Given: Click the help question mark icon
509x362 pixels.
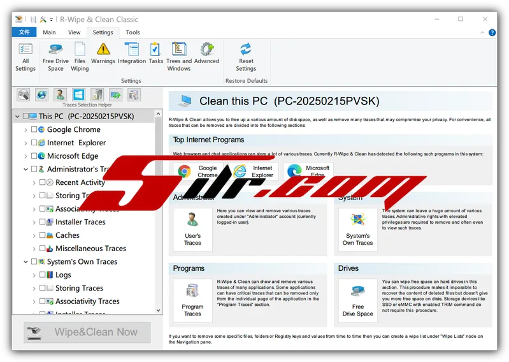Looking at the screenshot, I should point(492,33).
